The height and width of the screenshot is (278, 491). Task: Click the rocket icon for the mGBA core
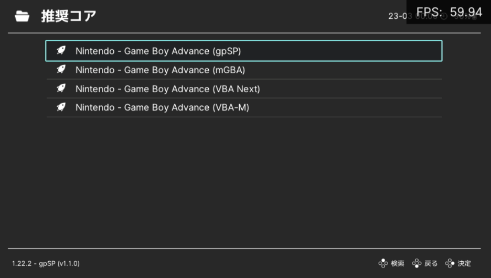pos(61,70)
